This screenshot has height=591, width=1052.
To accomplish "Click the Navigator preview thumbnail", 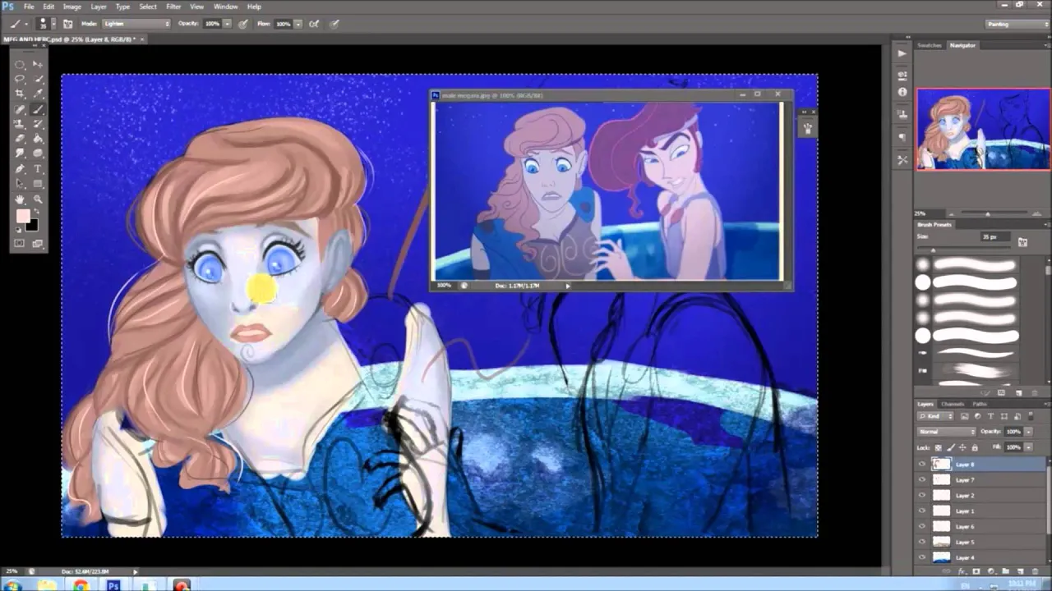I will pos(983,129).
